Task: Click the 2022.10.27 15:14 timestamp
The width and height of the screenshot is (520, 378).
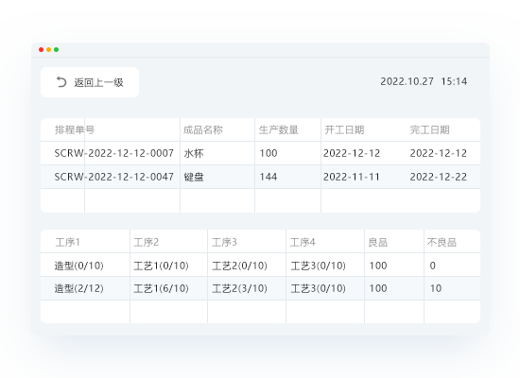Action: click(424, 81)
